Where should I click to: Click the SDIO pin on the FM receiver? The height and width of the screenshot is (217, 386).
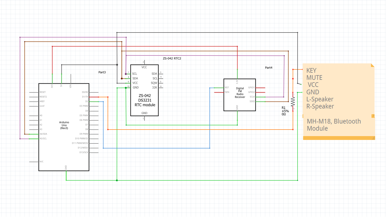click(x=251, y=101)
